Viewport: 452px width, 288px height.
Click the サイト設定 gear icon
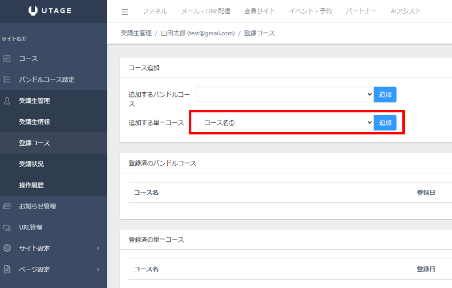pyautogui.click(x=7, y=248)
